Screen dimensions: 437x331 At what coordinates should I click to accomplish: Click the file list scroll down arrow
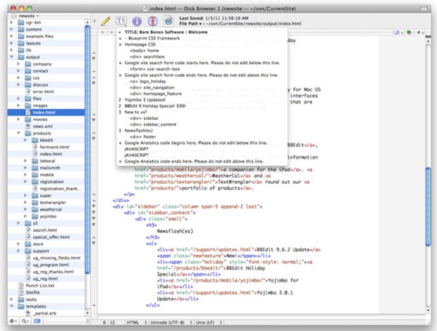87,313
